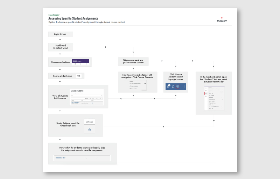Click the Students tab list thumbnail
280x179 pixels.
214,98
